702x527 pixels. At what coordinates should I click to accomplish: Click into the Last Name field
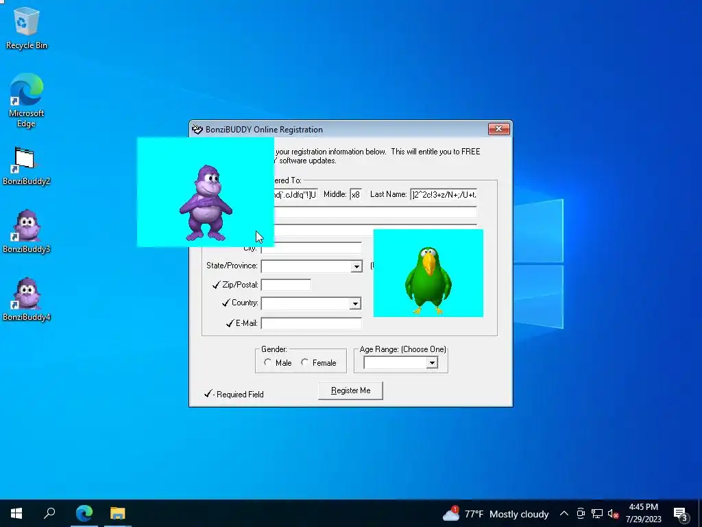[444, 195]
